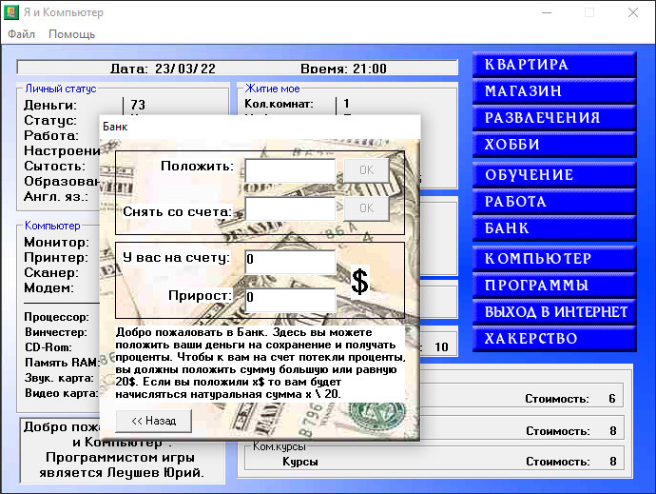Image resolution: width=656 pixels, height=494 pixels.
Task: Open ПРОГРАММЫ section
Action: click(x=554, y=286)
